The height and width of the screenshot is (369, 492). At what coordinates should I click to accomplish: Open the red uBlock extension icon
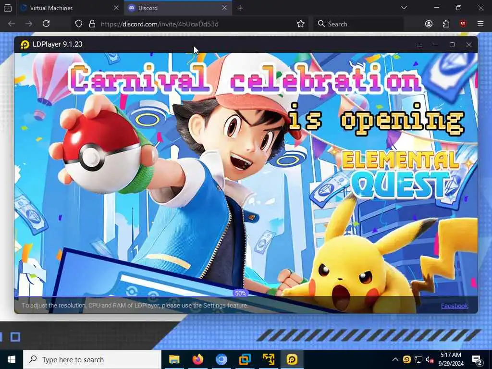pyautogui.click(x=463, y=24)
